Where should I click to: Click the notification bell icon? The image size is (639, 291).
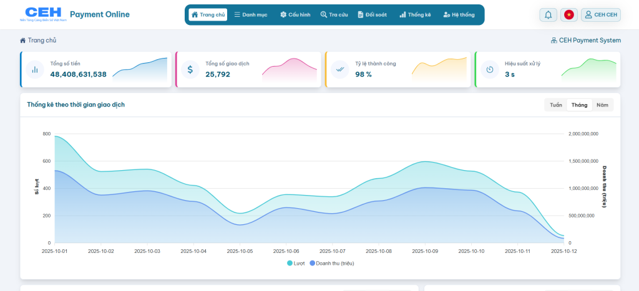tap(549, 15)
